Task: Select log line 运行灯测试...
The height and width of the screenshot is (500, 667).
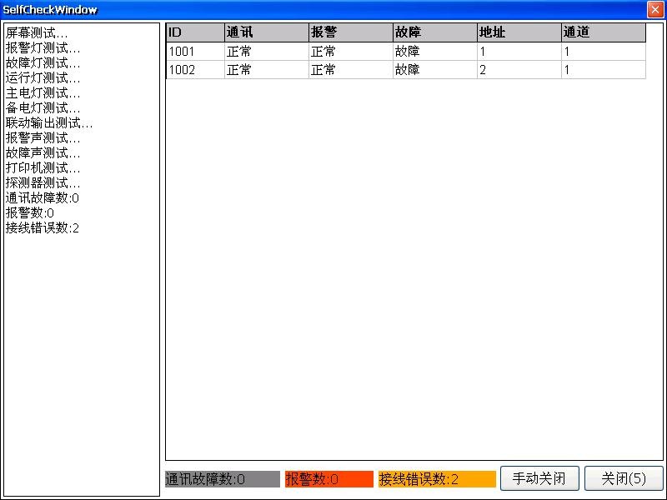Action: click(x=43, y=77)
